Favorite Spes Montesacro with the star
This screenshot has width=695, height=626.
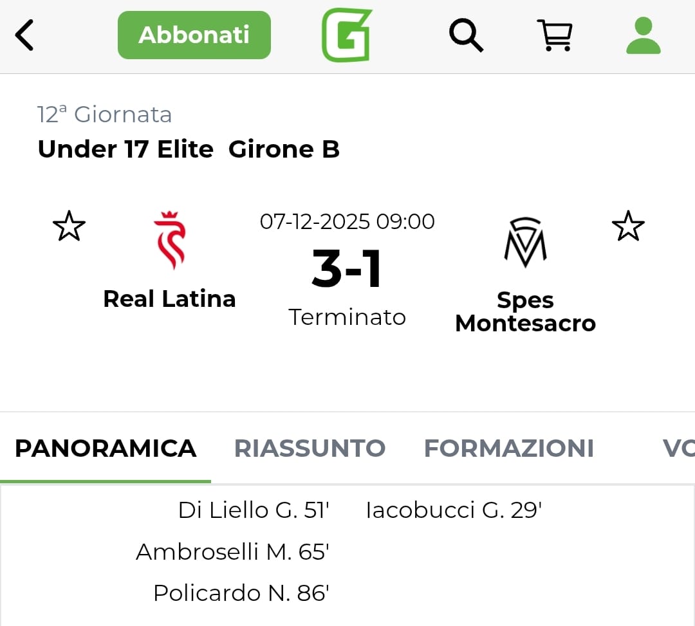[627, 227]
